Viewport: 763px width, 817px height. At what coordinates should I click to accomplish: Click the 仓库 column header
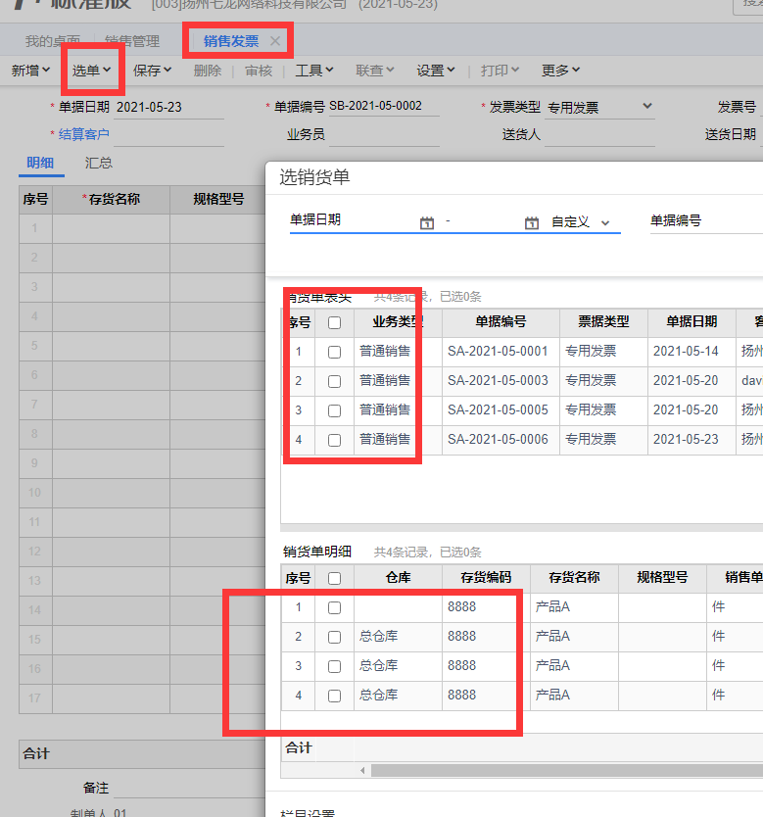tap(398, 578)
